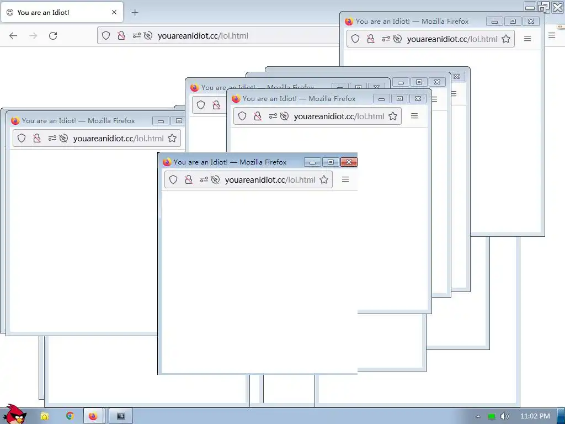Bookmark the page via the top-right popup's star
The width and height of the screenshot is (565, 424).
click(506, 39)
